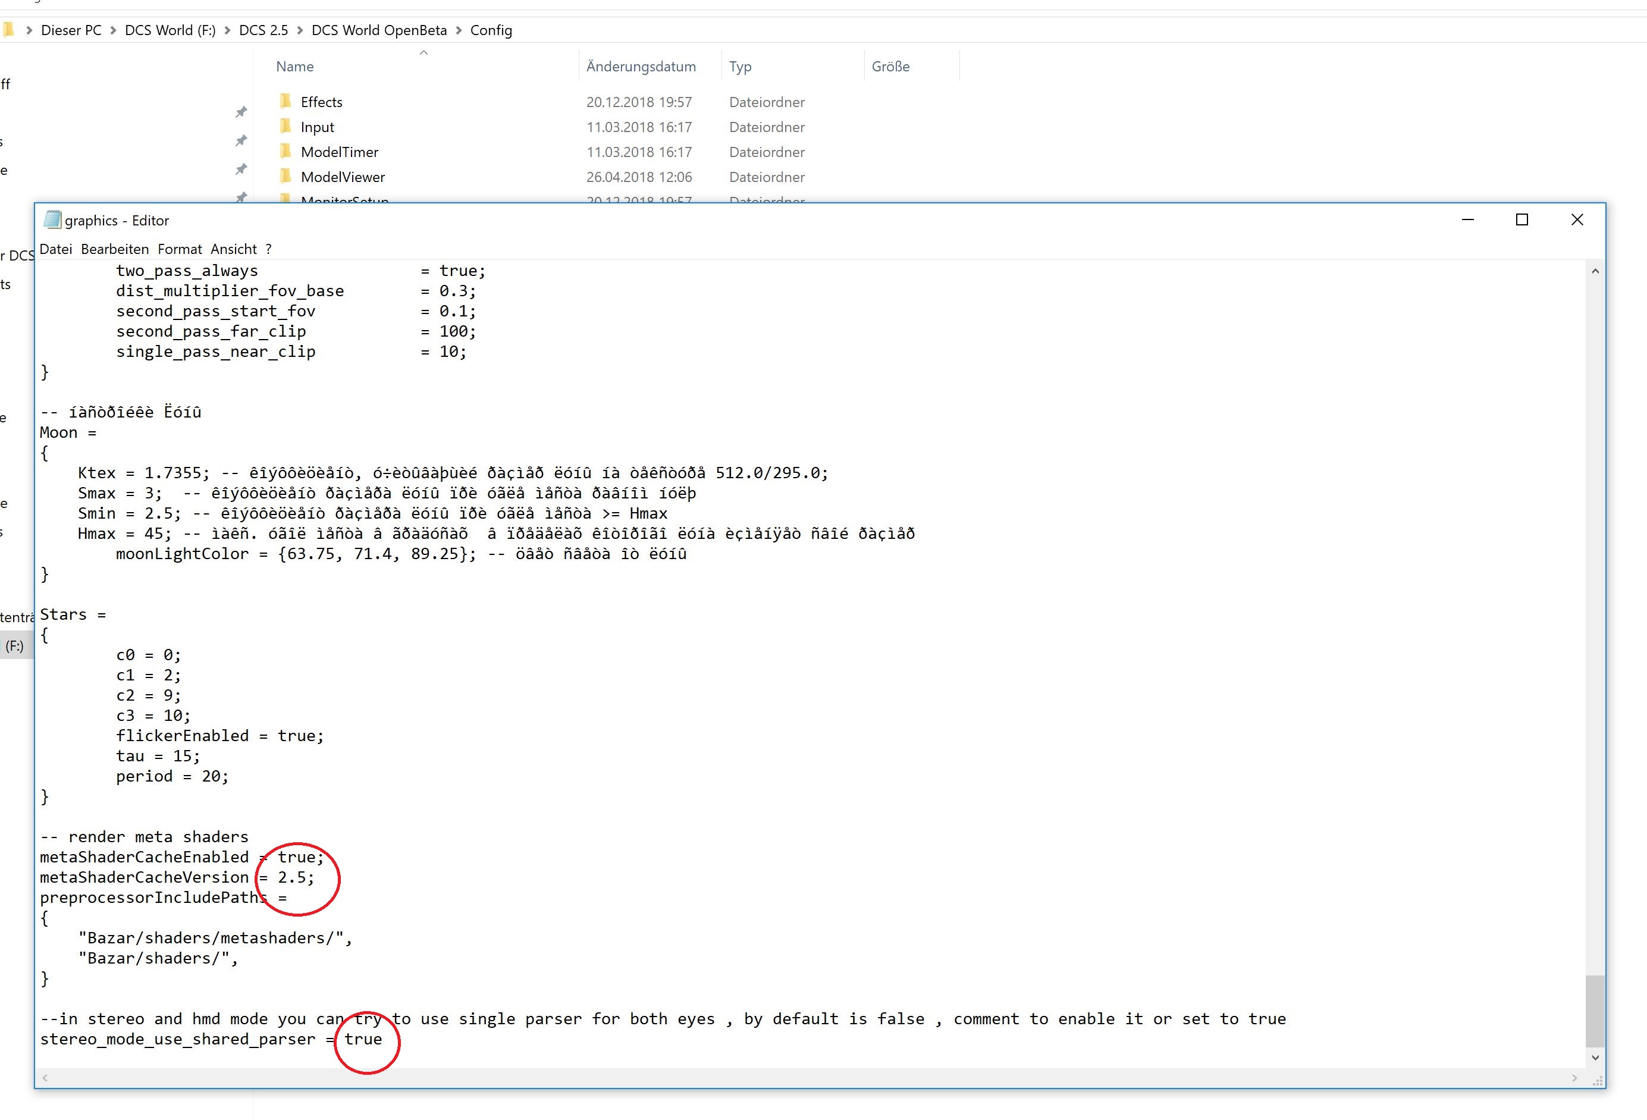Image resolution: width=1647 pixels, height=1120 pixels.
Task: Sort by Änderungsdatum column header
Action: 641,66
